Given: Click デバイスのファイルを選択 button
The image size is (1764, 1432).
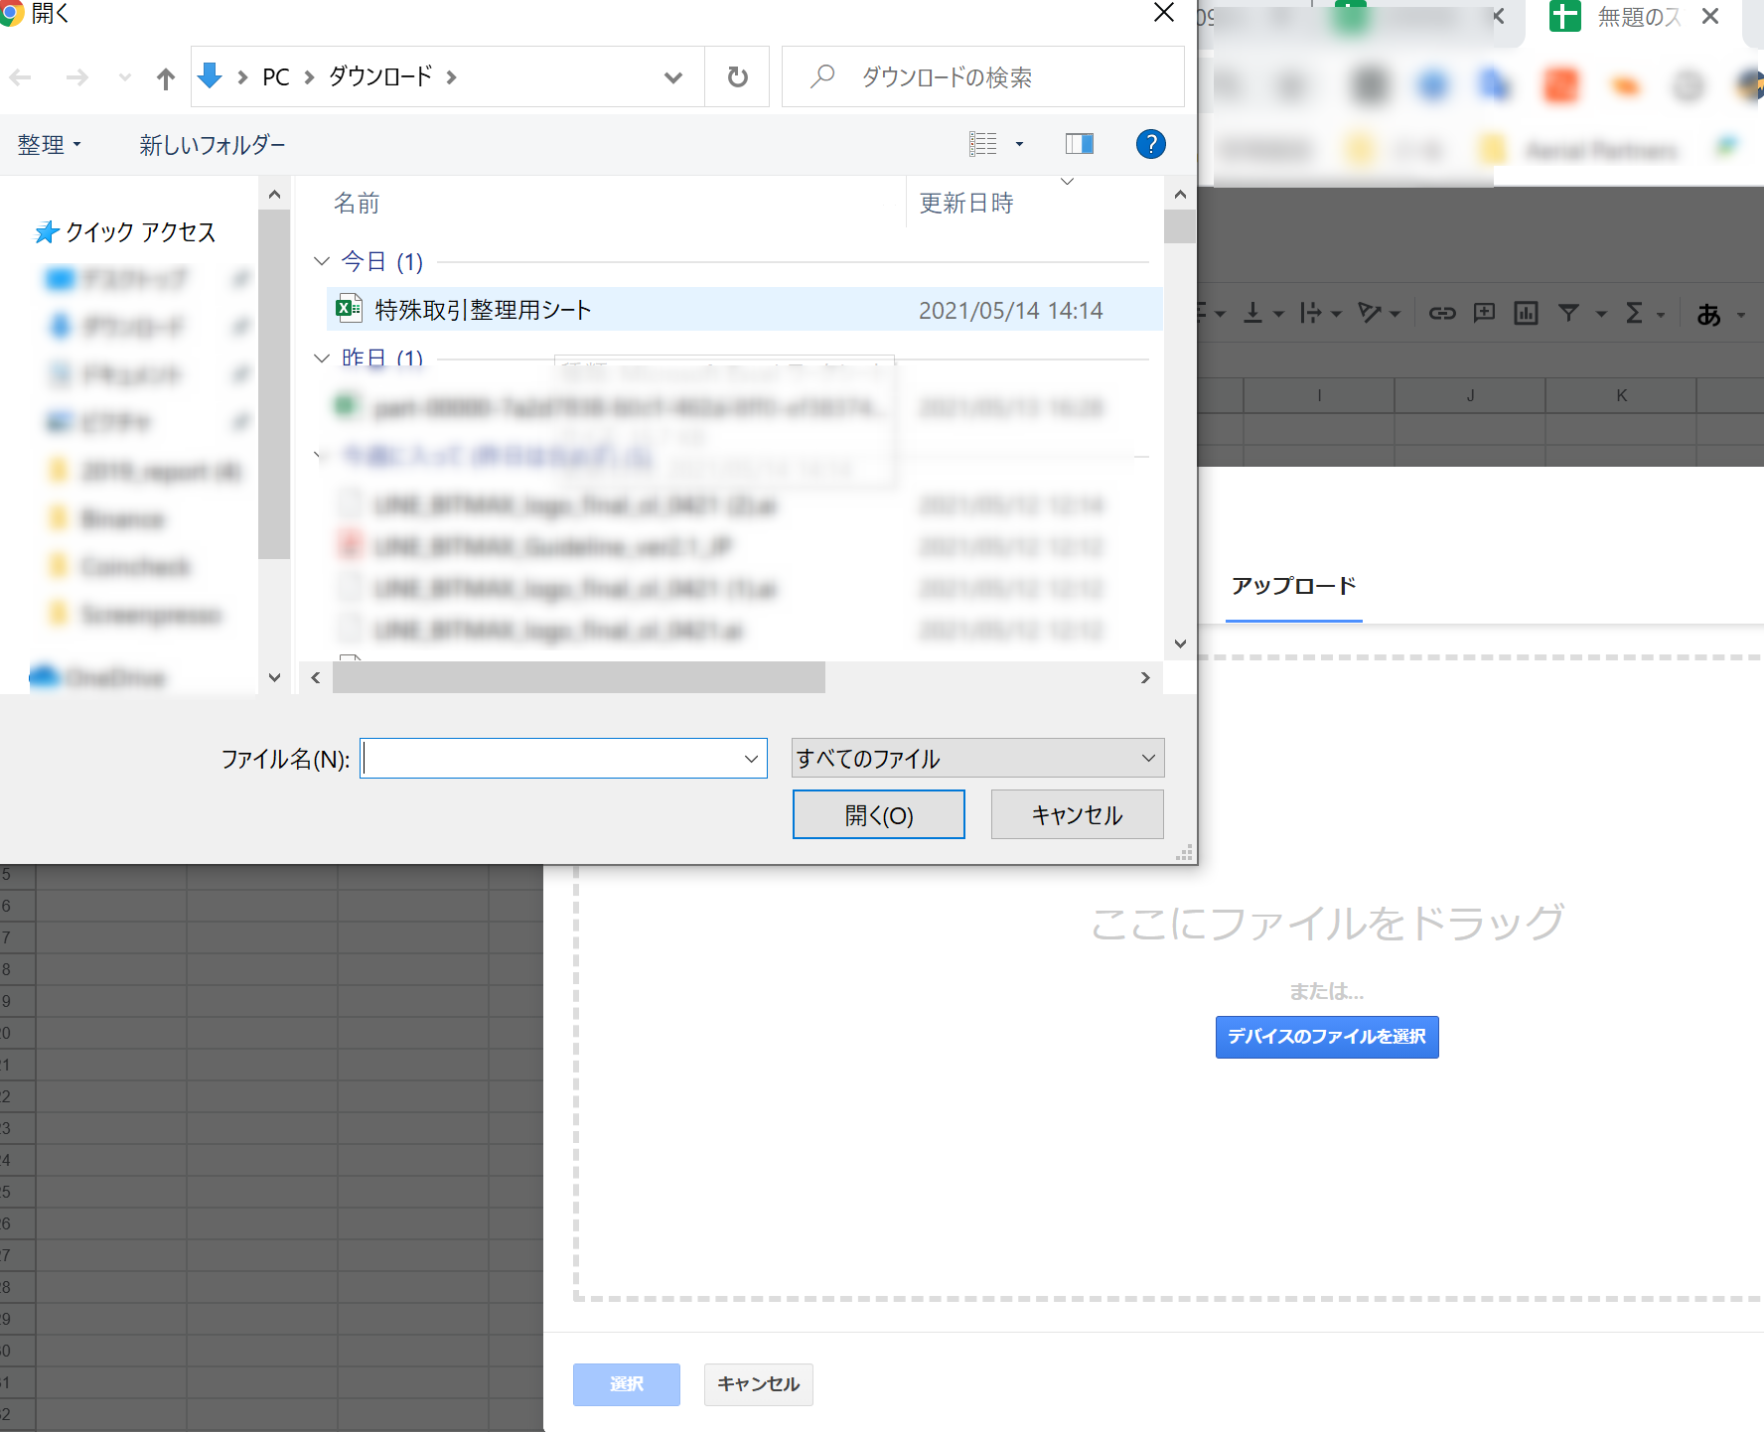Looking at the screenshot, I should (1327, 1037).
